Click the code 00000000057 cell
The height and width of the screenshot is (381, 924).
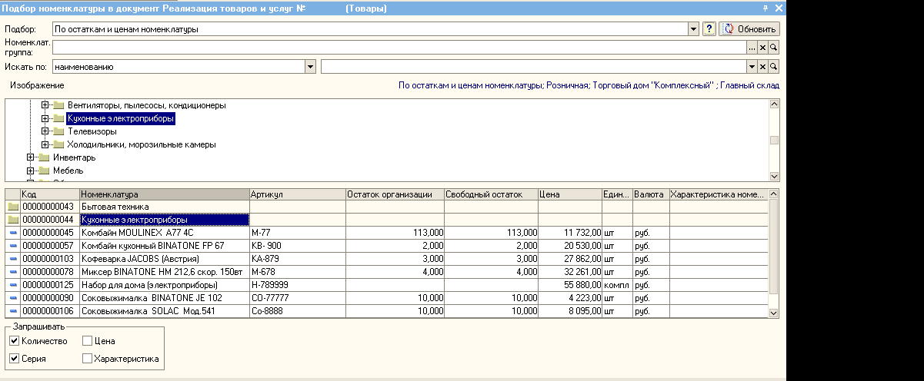(50, 246)
